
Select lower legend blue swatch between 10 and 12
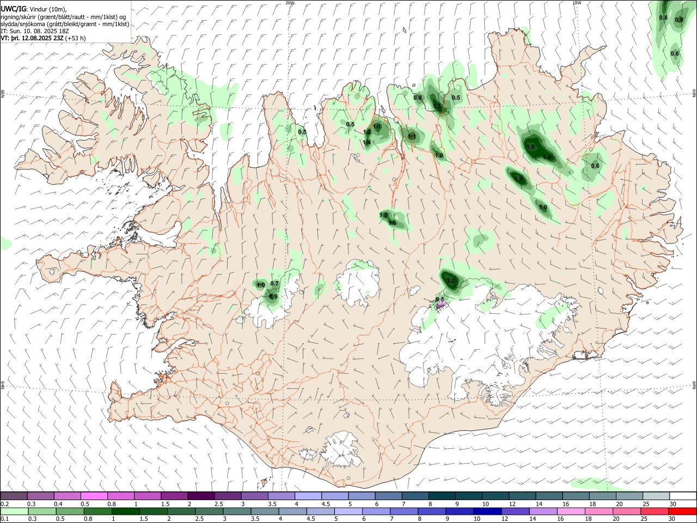click(x=487, y=511)
